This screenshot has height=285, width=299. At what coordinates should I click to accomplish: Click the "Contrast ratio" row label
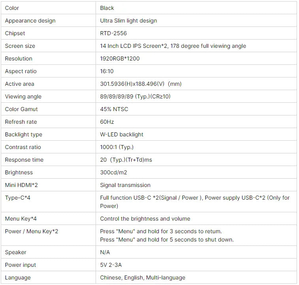(x=23, y=147)
